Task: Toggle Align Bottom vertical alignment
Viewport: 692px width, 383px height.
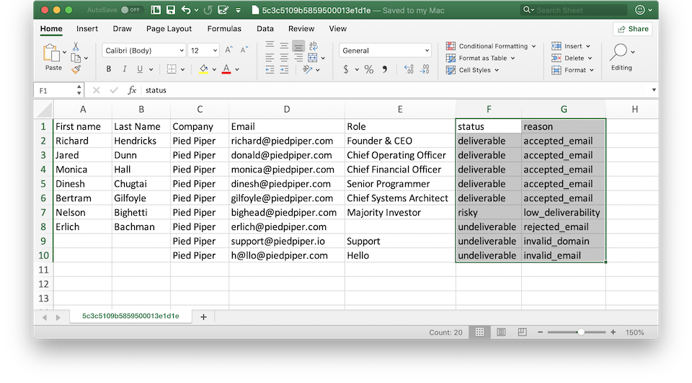Action: pos(298,45)
